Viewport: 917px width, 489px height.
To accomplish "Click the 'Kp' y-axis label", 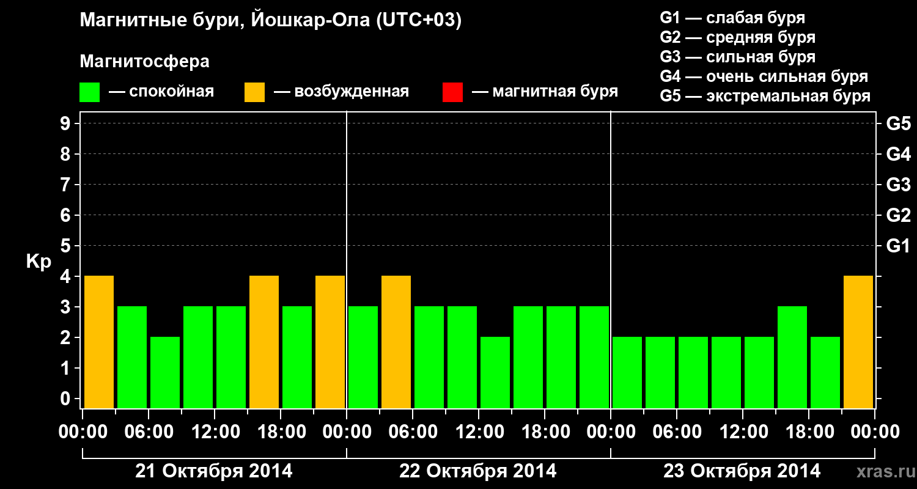I will (39, 262).
